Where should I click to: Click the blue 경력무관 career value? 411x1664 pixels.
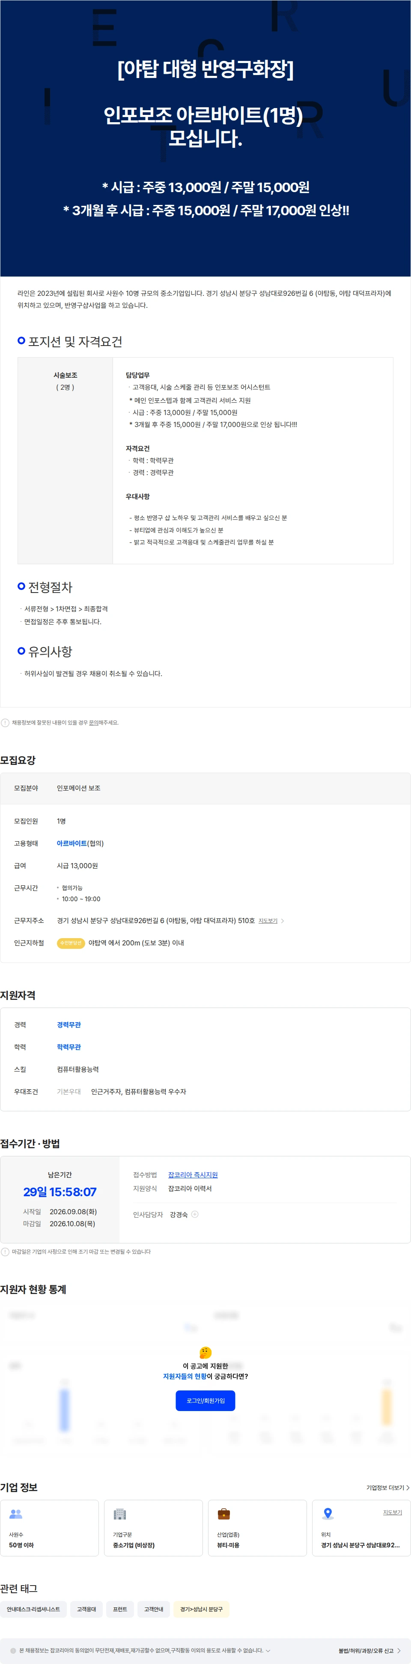[69, 1025]
